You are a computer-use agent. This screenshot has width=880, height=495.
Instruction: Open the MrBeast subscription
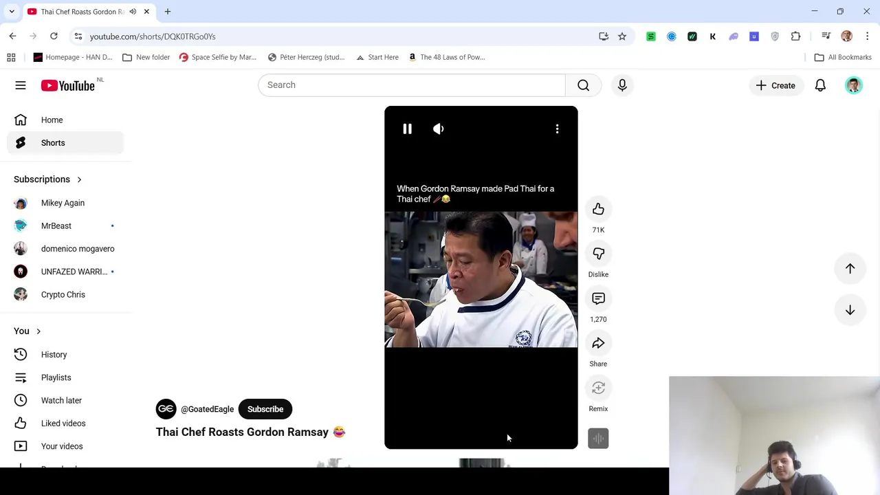(66, 225)
